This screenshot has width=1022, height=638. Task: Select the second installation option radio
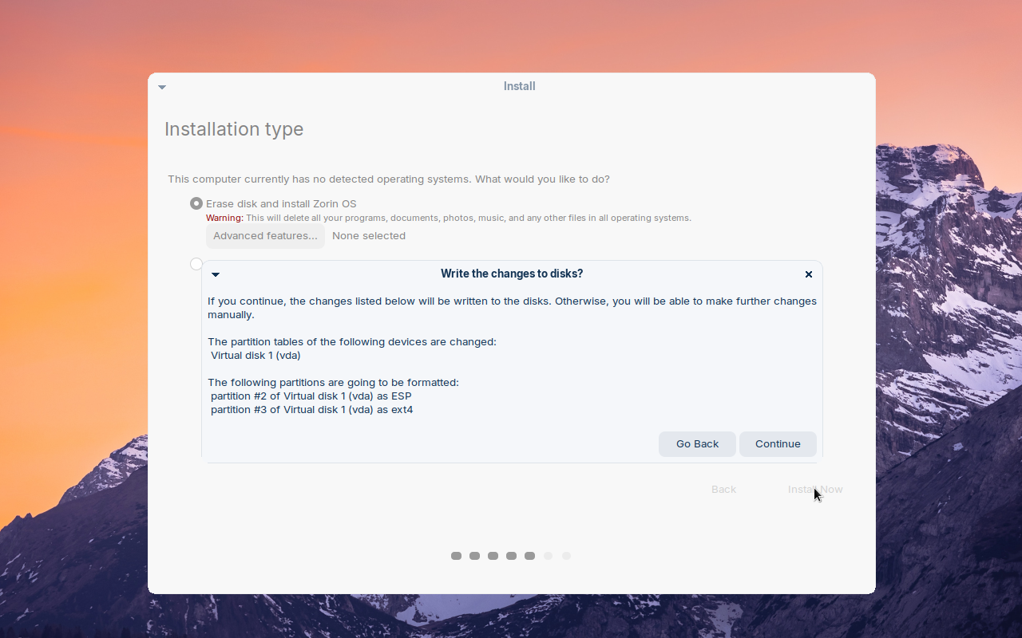point(196,264)
